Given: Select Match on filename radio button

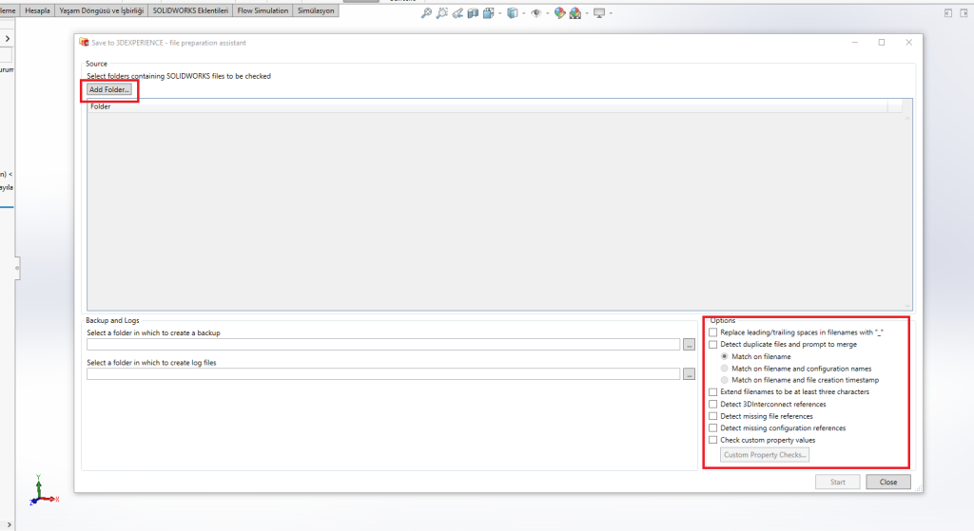Looking at the screenshot, I should (725, 356).
